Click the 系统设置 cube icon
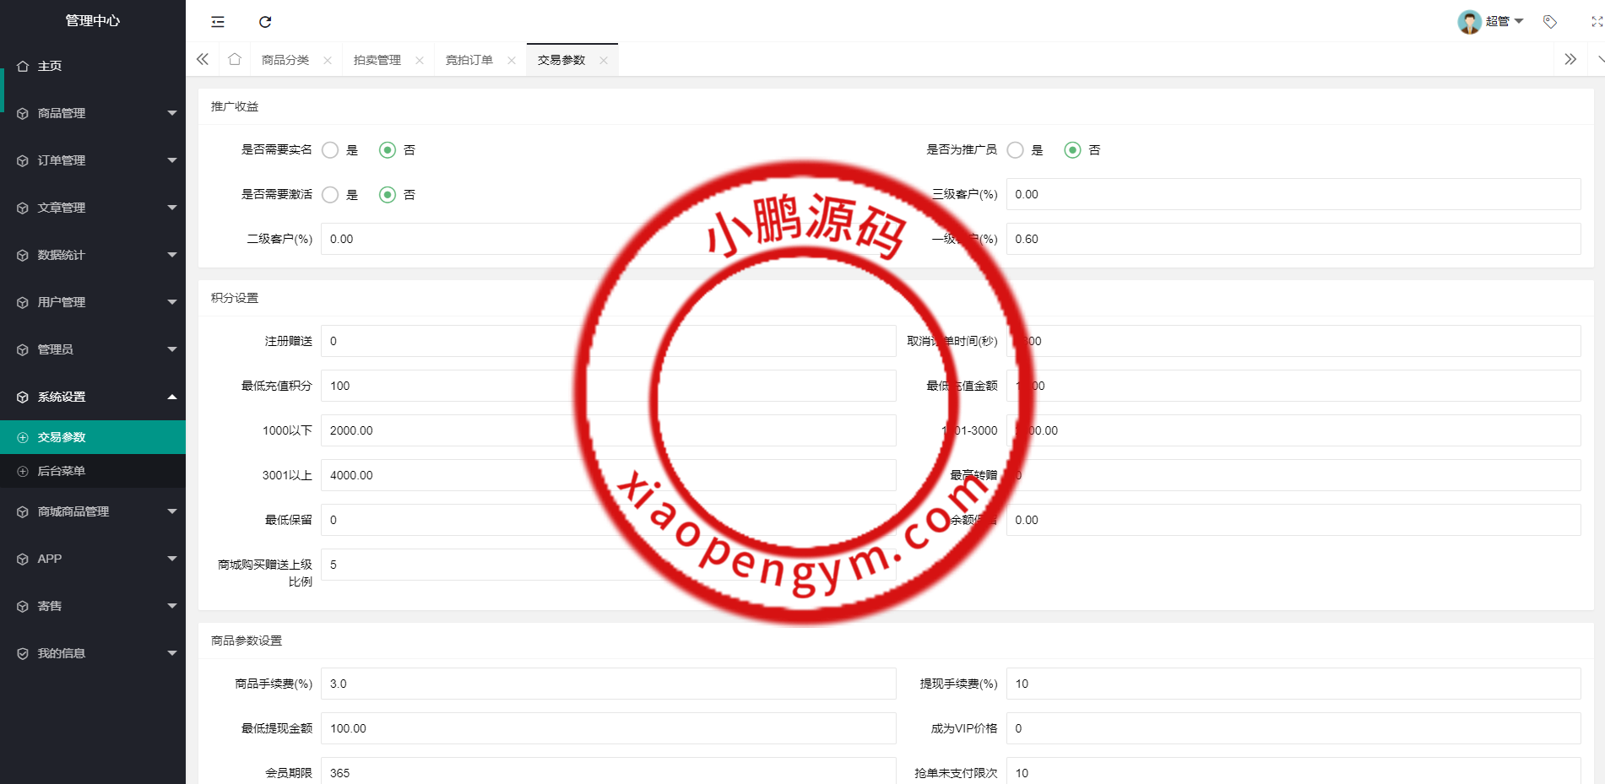1605x784 pixels. (23, 397)
